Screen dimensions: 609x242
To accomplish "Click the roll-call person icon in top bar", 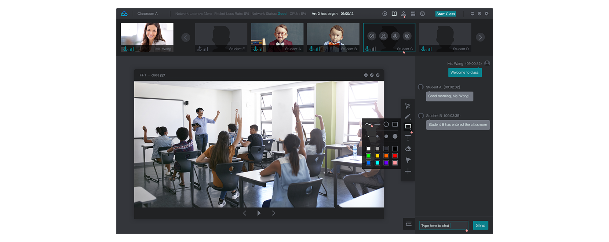I will pos(404,14).
